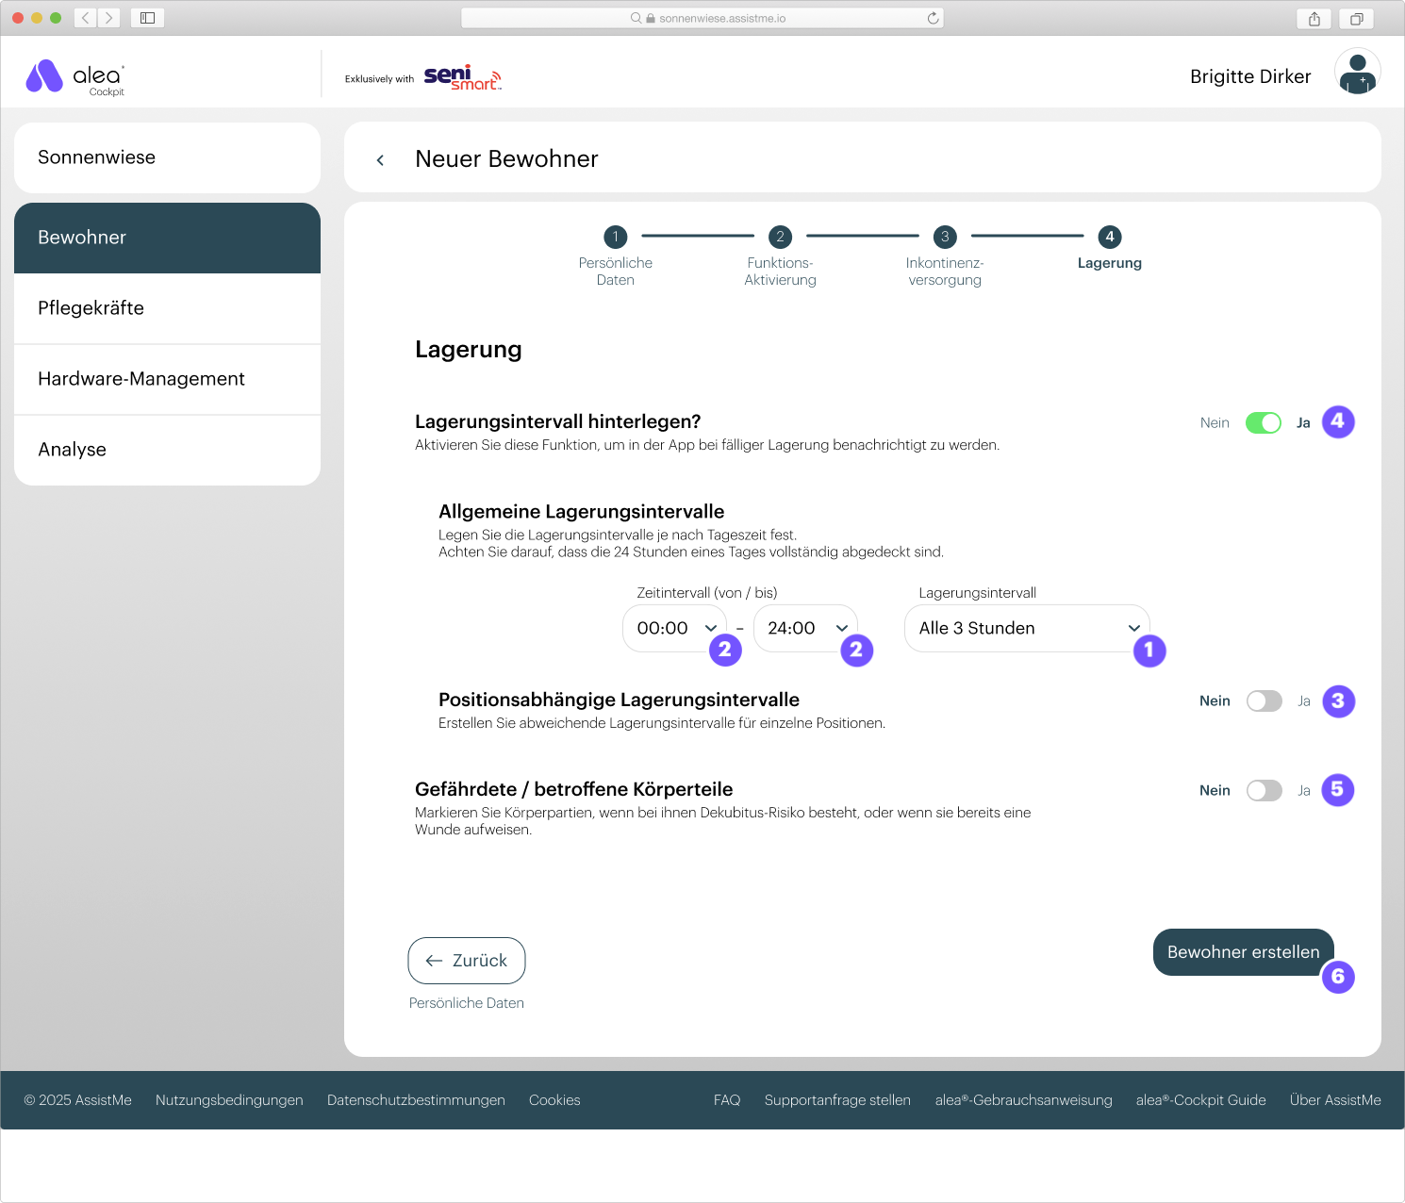1405x1203 pixels.
Task: Open the 24:00 end time dropdown
Action: tap(804, 629)
